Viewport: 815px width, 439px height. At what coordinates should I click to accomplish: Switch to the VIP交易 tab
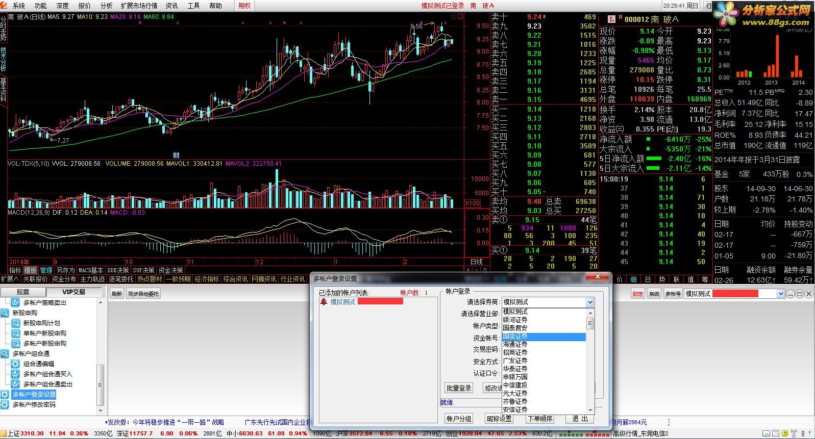tap(73, 292)
